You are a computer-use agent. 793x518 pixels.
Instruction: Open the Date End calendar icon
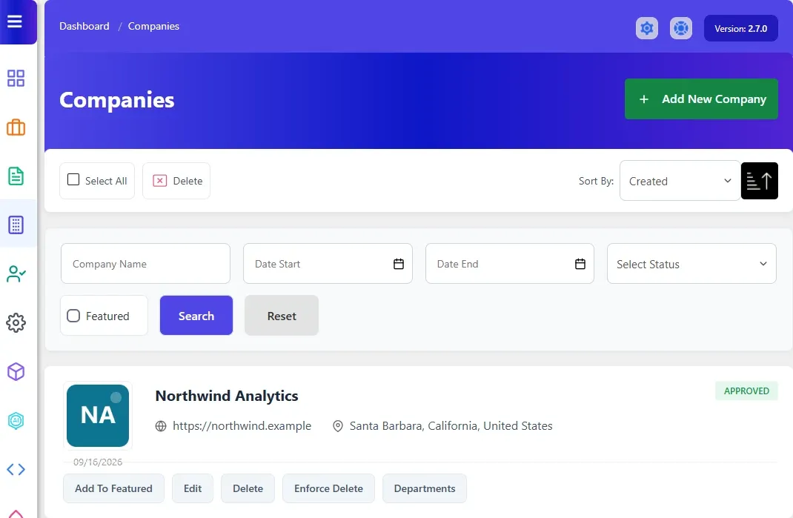point(580,264)
